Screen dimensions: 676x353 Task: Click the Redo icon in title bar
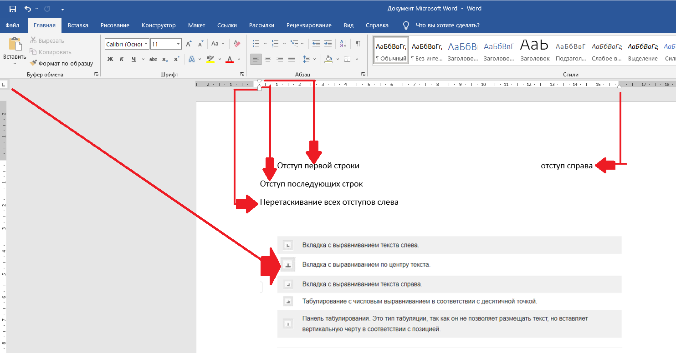[47, 9]
